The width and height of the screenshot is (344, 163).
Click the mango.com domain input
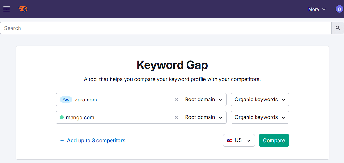[x=118, y=117]
